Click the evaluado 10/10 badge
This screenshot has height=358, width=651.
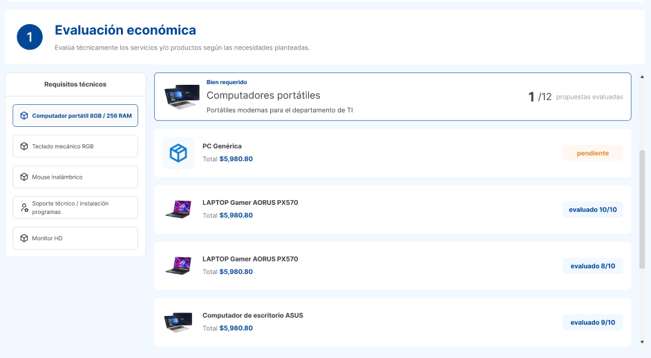pyautogui.click(x=592, y=209)
